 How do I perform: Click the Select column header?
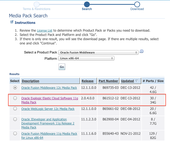coord(15,81)
